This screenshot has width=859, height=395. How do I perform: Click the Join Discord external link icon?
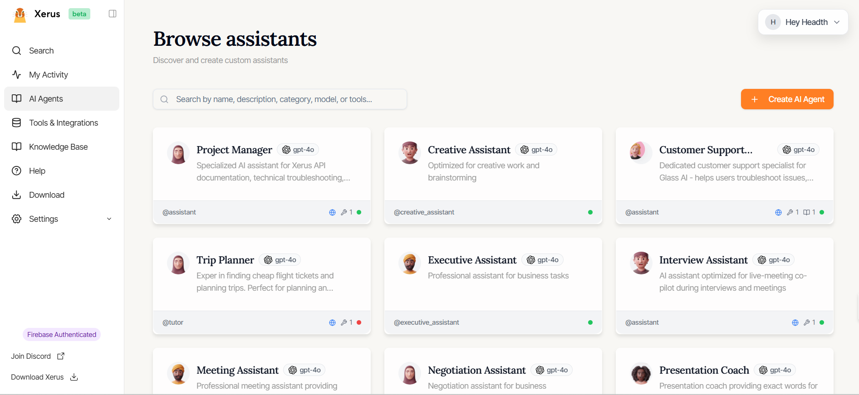61,356
